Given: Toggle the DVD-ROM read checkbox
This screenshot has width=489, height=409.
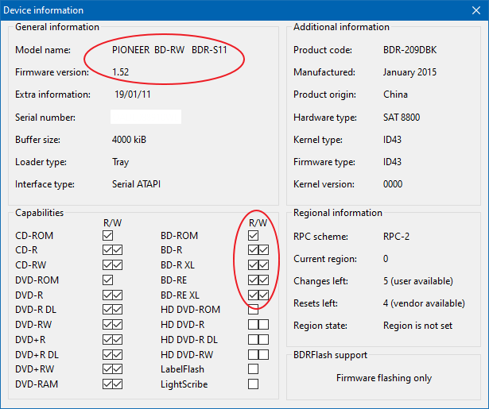Looking at the screenshot, I should pos(107,280).
